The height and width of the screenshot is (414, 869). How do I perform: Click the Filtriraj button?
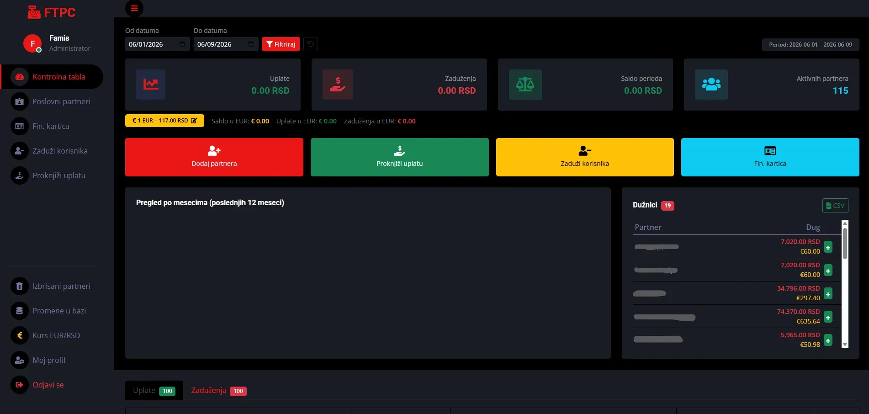click(281, 44)
